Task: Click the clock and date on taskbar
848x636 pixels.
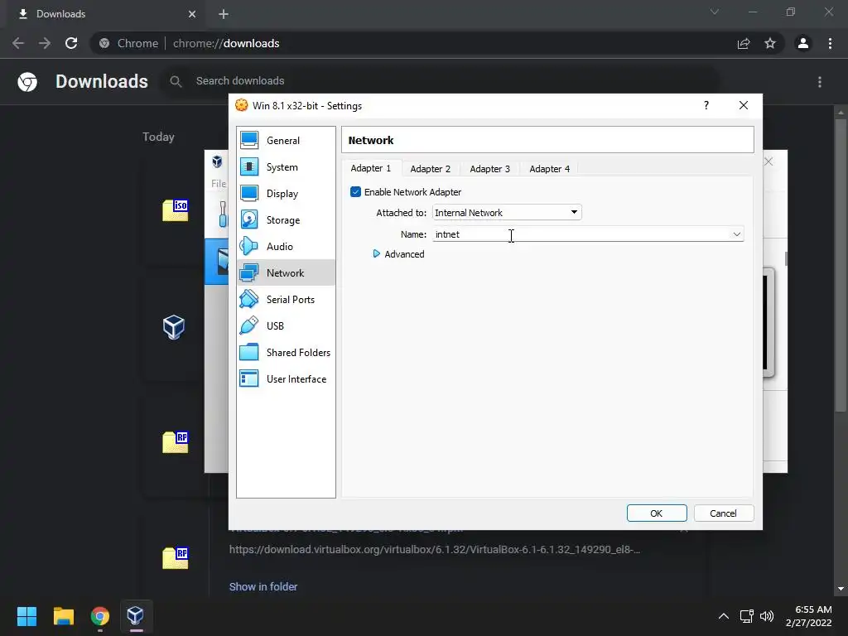Action: [809, 616]
